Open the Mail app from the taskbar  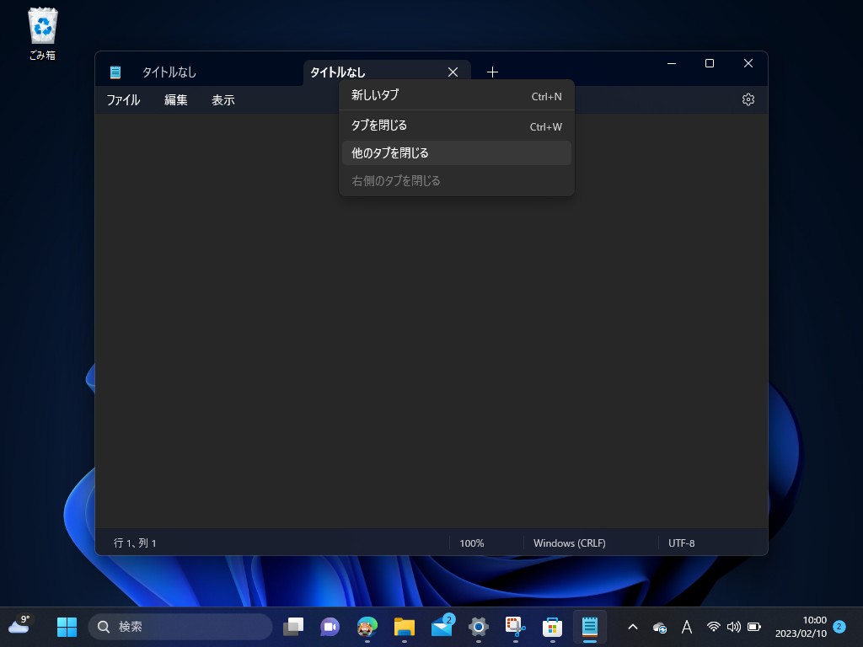[441, 627]
